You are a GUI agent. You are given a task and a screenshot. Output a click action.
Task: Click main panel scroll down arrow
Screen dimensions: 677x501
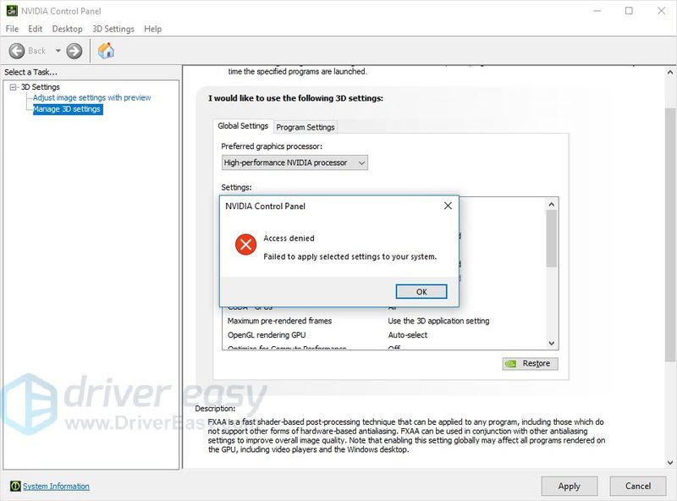pos(670,463)
